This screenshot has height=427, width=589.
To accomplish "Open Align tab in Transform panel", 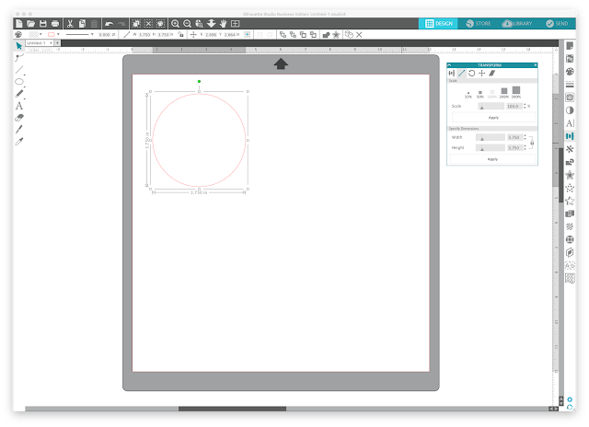I will coord(452,74).
